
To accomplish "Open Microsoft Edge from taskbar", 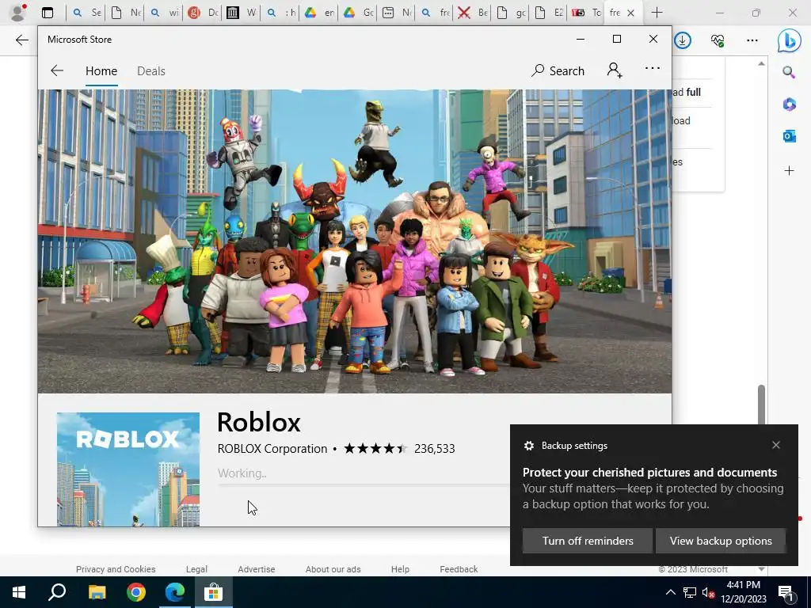I will [175, 592].
